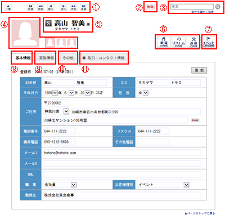Click the reading field containing トモミ
The width and height of the screenshot is (225, 219).
(x=185, y=83)
